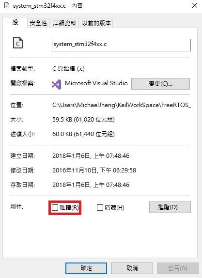This screenshot has height=278, width=202.
Task: Open advanced attributes via 進階(D)...
Action: (170, 207)
